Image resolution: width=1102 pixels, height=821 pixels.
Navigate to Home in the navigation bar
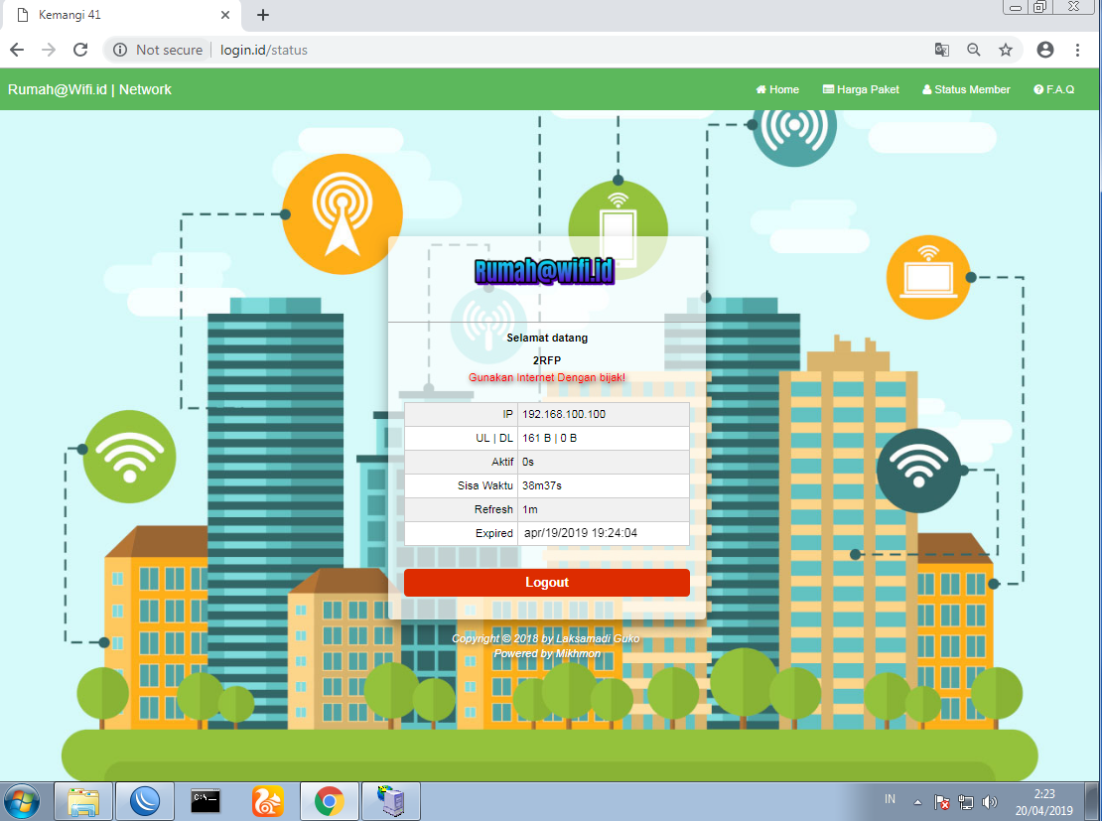coord(776,89)
